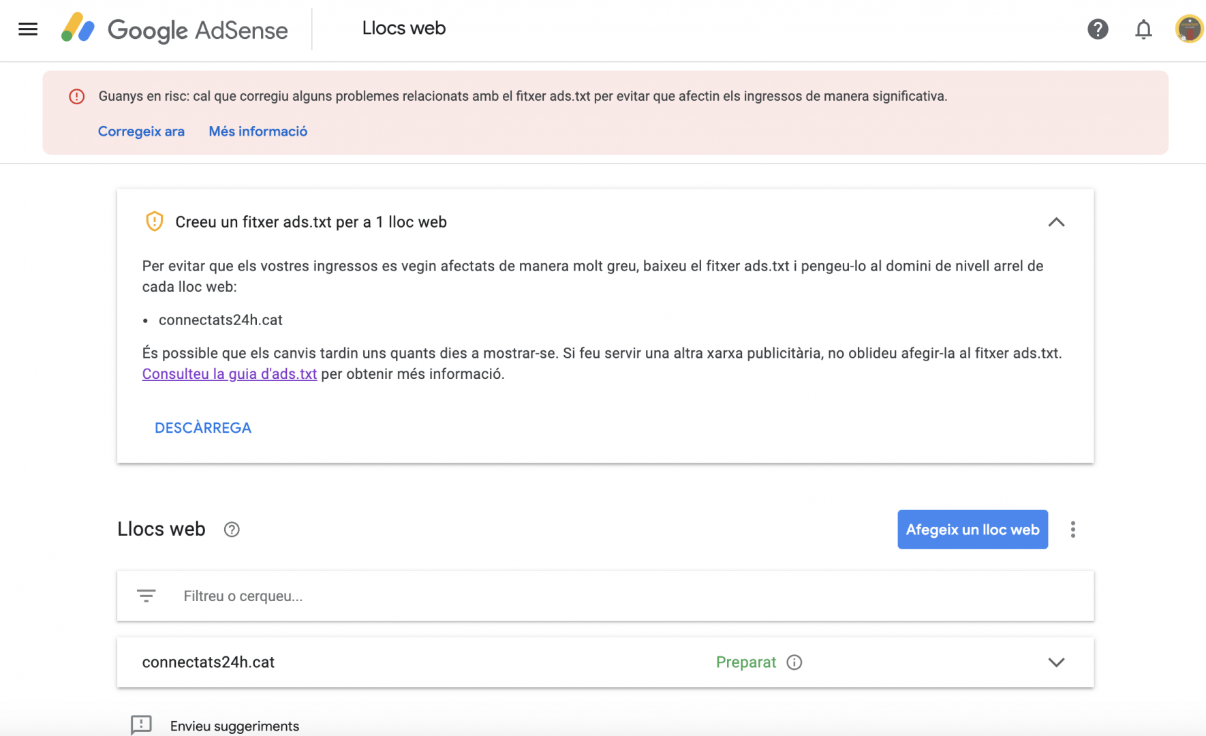Expand the connectats24h.cat site row
Viewport: 1206px width, 736px height.
pyautogui.click(x=1056, y=662)
